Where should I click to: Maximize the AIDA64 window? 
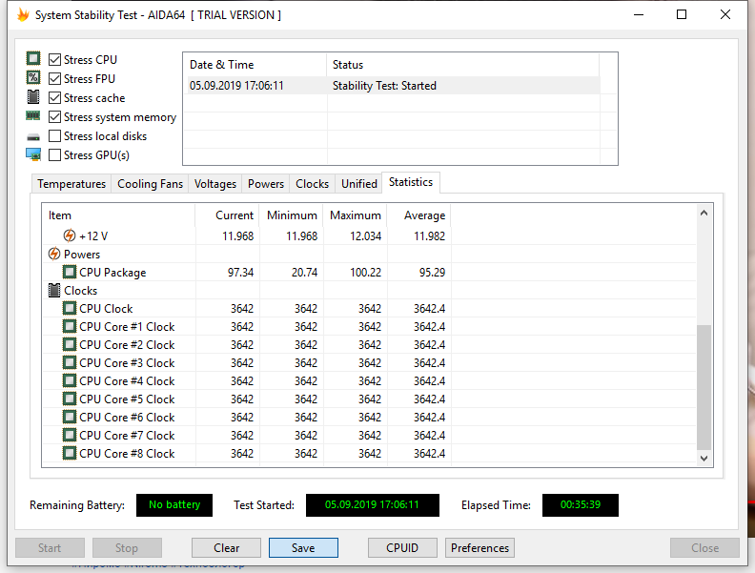pyautogui.click(x=682, y=14)
